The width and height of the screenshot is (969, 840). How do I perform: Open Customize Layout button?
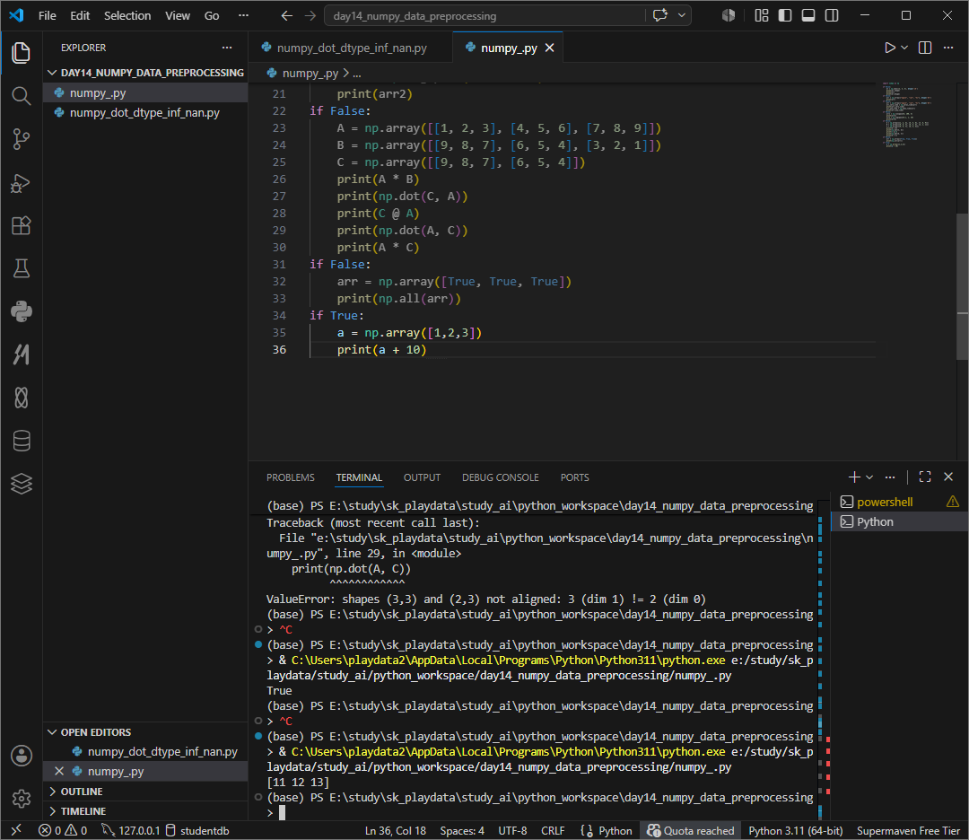click(762, 15)
